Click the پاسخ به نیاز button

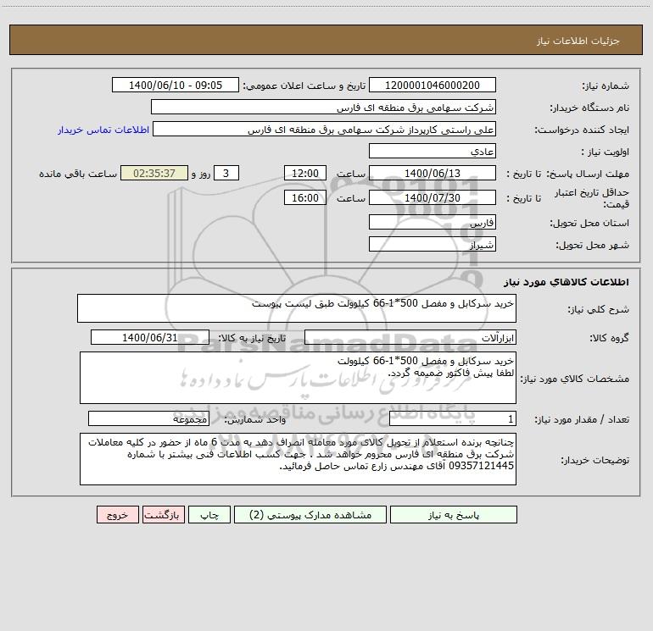click(x=453, y=515)
